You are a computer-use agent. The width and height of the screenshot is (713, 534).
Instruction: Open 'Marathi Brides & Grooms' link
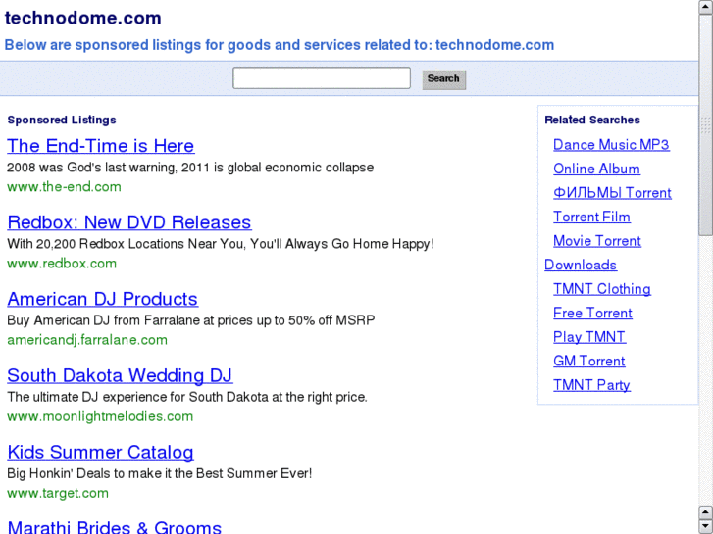pos(114,527)
